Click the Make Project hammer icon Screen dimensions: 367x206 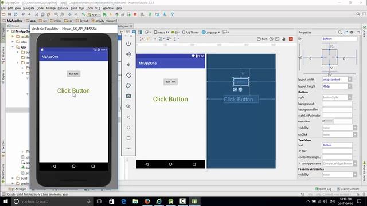coord(83,14)
